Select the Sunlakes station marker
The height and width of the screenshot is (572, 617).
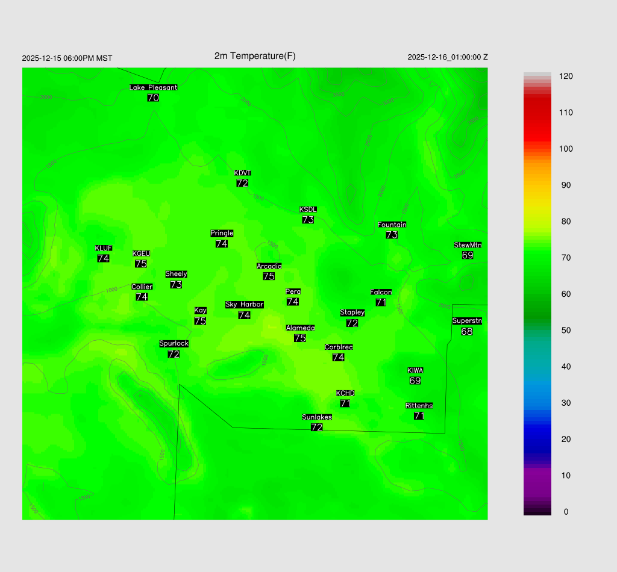pyautogui.click(x=317, y=423)
